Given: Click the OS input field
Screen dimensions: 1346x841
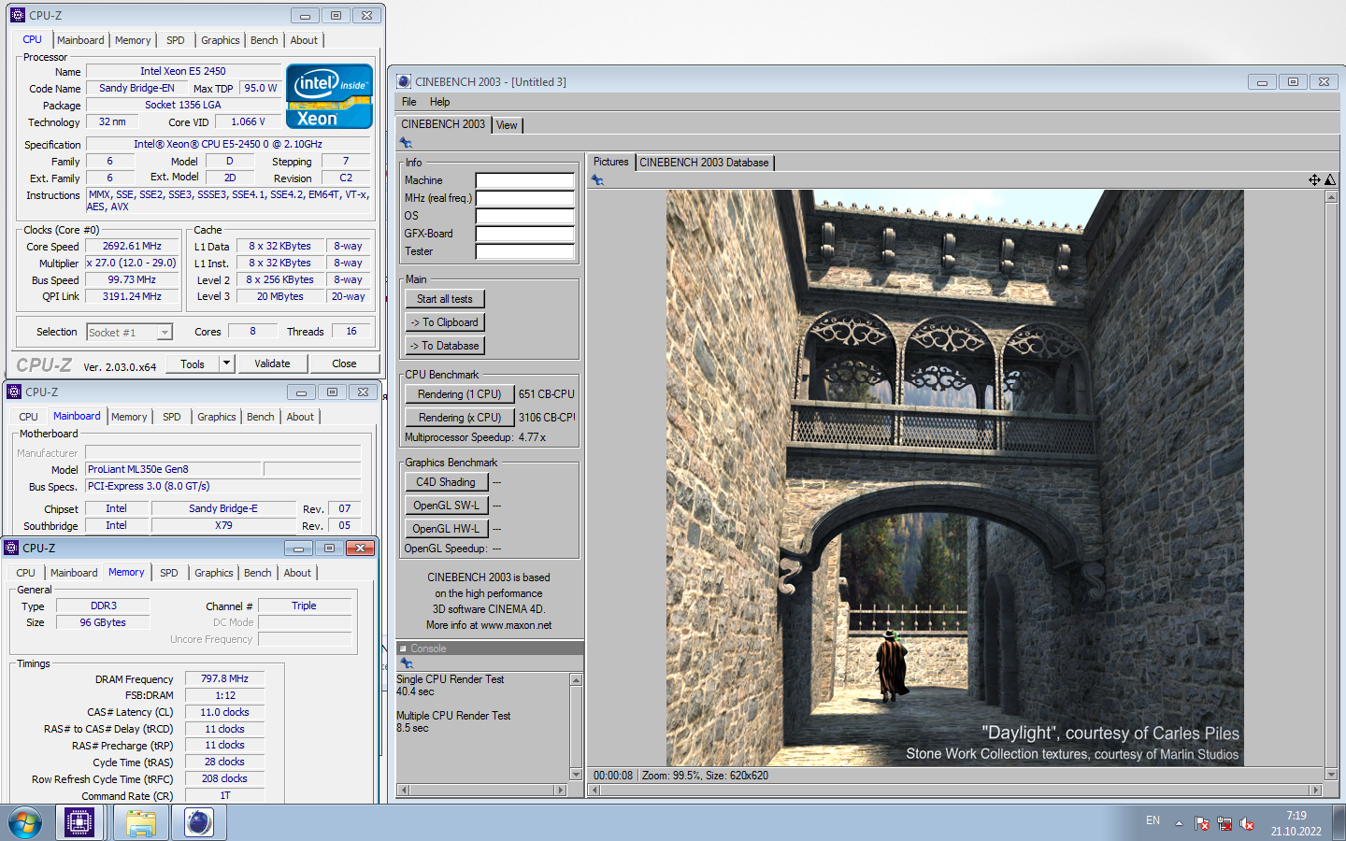Looking at the screenshot, I should click(524, 216).
